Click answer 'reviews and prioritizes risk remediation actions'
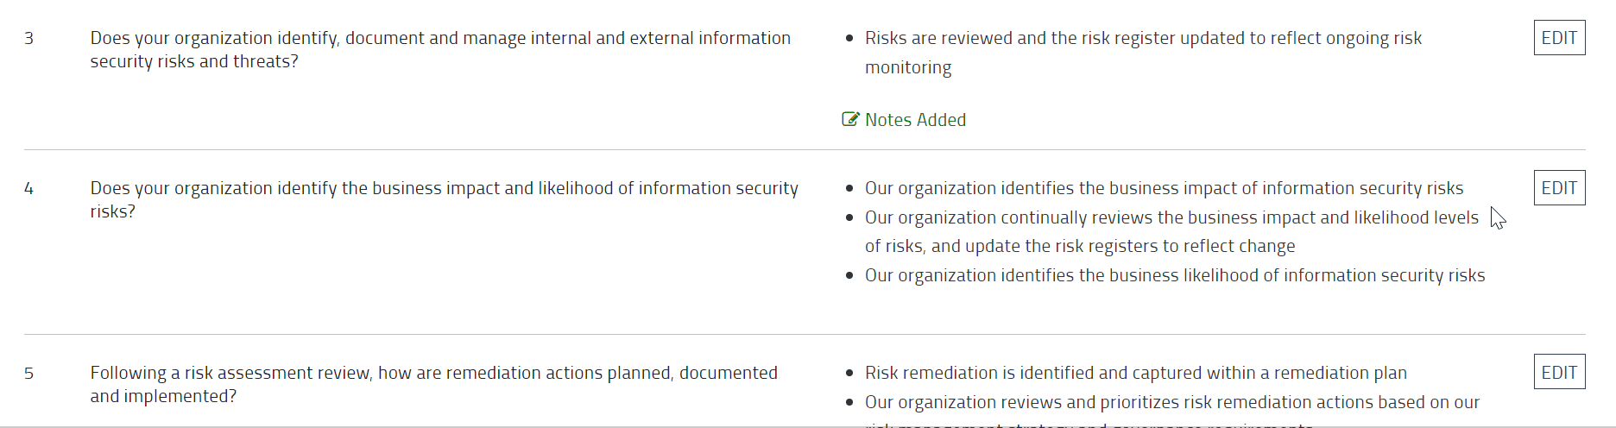 [1172, 402]
